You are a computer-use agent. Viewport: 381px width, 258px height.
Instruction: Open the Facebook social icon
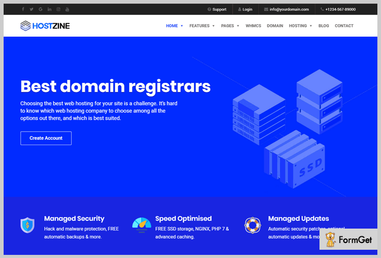coord(23,9)
